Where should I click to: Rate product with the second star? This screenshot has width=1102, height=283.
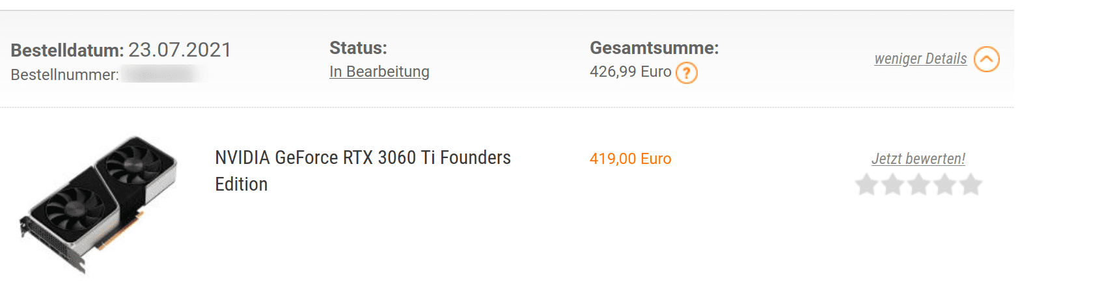coord(892,185)
